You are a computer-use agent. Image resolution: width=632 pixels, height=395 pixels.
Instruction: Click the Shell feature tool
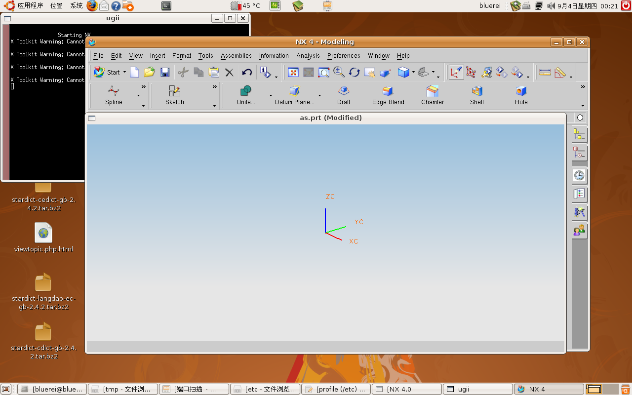pyautogui.click(x=477, y=95)
